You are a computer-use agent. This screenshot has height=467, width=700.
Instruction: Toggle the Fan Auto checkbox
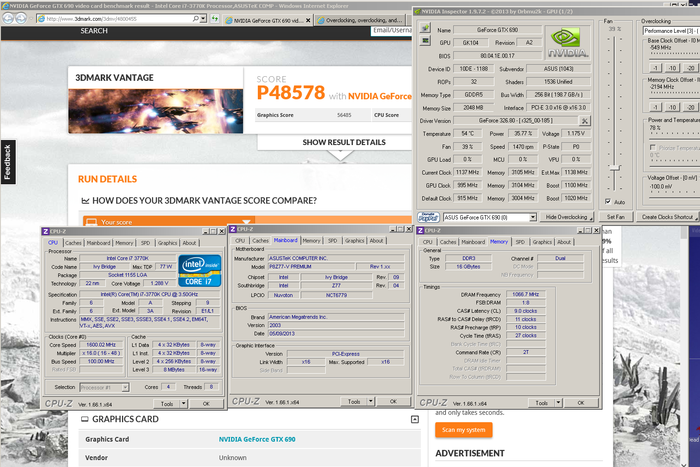coord(608,202)
